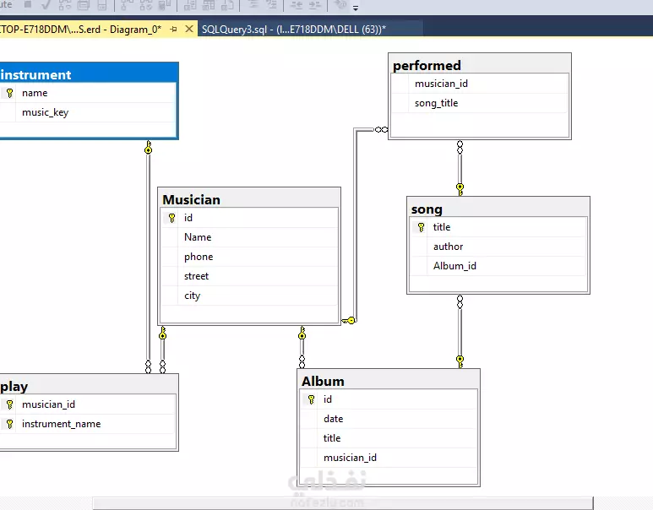Image resolution: width=653 pixels, height=510 pixels.
Task: Open the SQLQuery3.sql tab
Action: [294, 30]
